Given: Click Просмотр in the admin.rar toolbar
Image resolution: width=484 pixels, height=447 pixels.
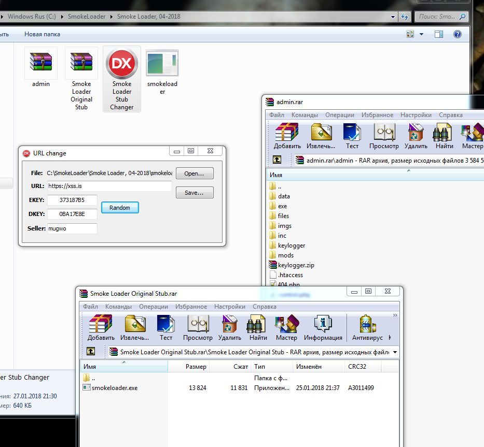Looking at the screenshot, I should tap(384, 136).
